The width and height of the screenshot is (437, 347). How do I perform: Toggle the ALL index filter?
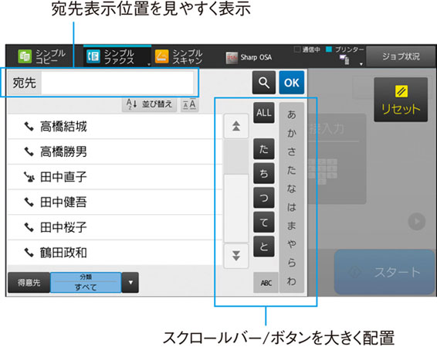263,113
